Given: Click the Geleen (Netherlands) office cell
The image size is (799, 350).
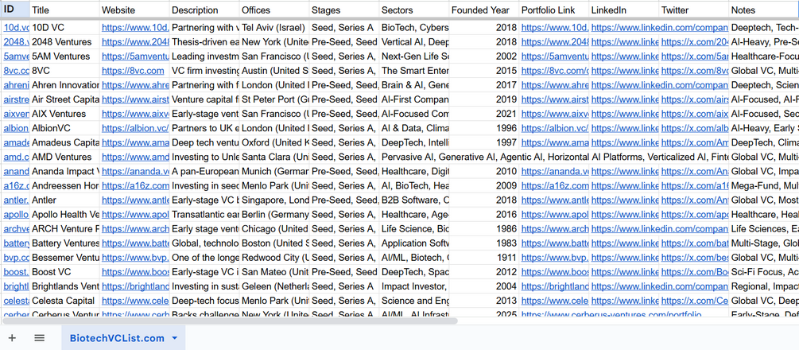Looking at the screenshot, I should 274,286.
